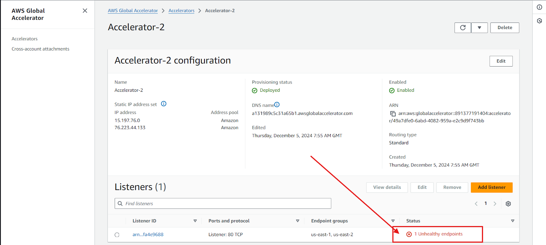Open the refresh options dropdown arrow
546x245 pixels.
[479, 28]
